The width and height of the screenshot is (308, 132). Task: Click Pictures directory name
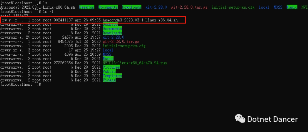pyautogui.click(x=112, y=67)
